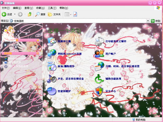Open back button history dropdown arrow

click(15, 14)
